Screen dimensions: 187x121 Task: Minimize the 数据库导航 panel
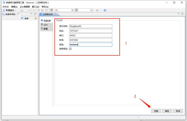tap(31, 14)
